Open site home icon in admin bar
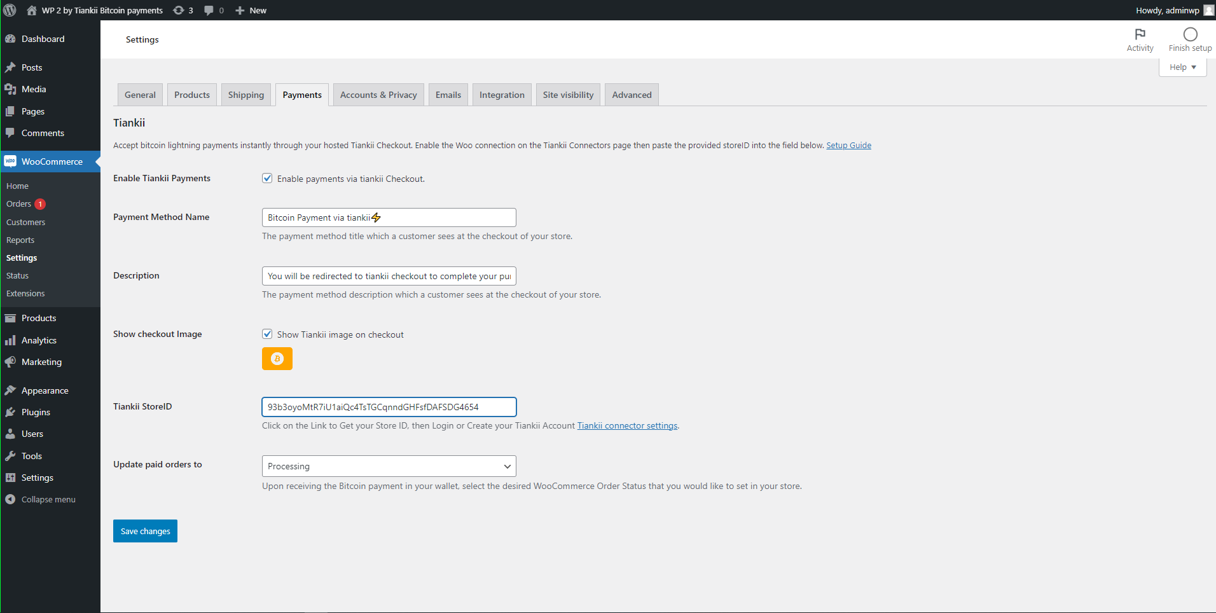 pyautogui.click(x=32, y=10)
